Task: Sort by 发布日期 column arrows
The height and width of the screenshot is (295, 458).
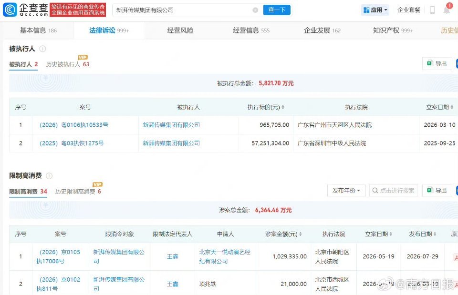Action: [x=435, y=234]
